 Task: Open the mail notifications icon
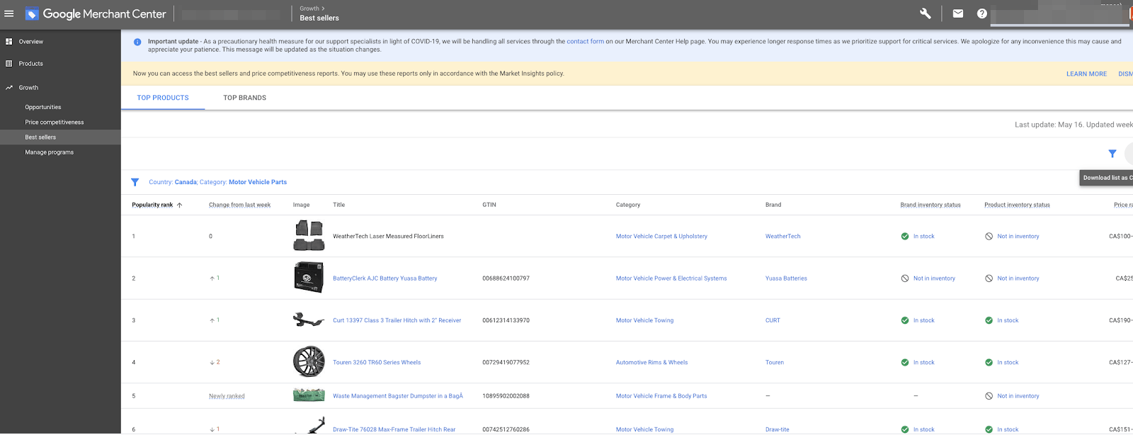(957, 13)
